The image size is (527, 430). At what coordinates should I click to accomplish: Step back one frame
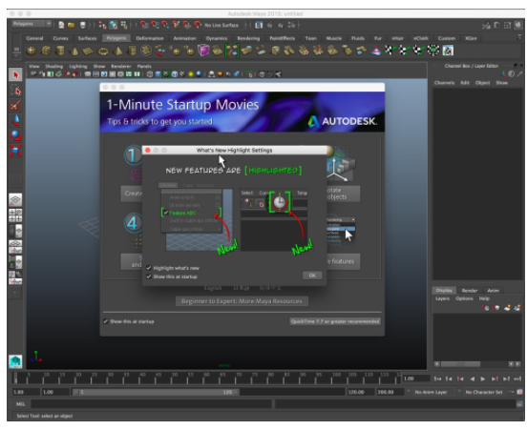[x=449, y=379]
